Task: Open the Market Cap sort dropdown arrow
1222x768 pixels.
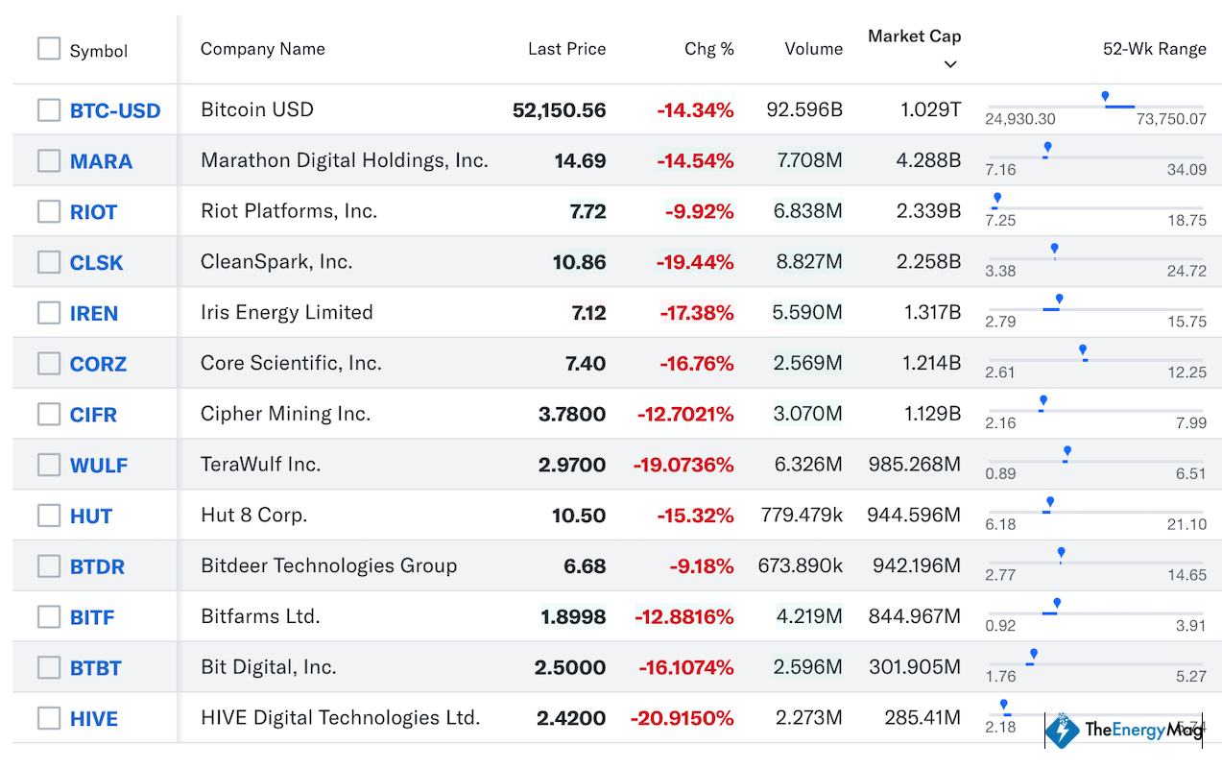Action: pos(950,64)
